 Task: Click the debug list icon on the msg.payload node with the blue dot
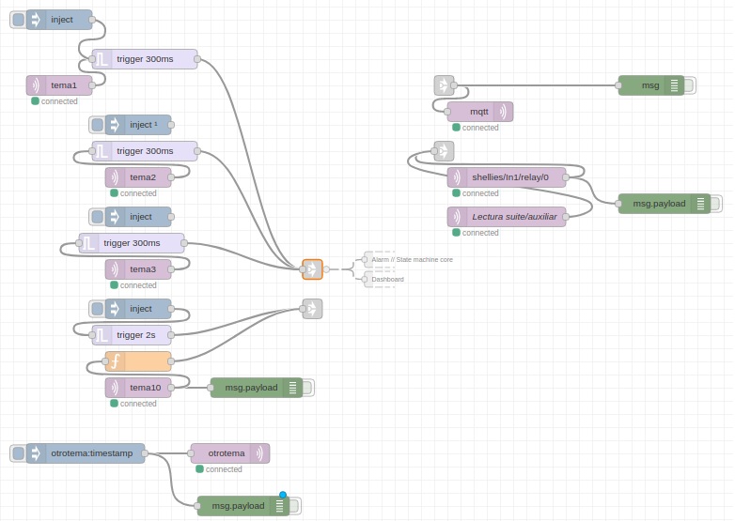[280, 506]
